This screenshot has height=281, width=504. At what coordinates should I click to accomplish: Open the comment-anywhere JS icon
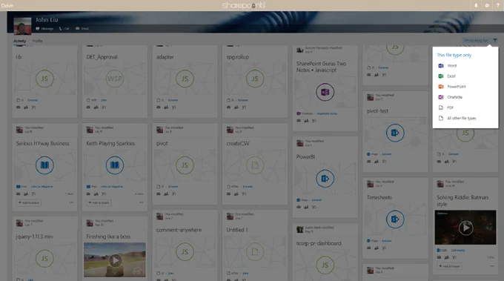(185, 252)
